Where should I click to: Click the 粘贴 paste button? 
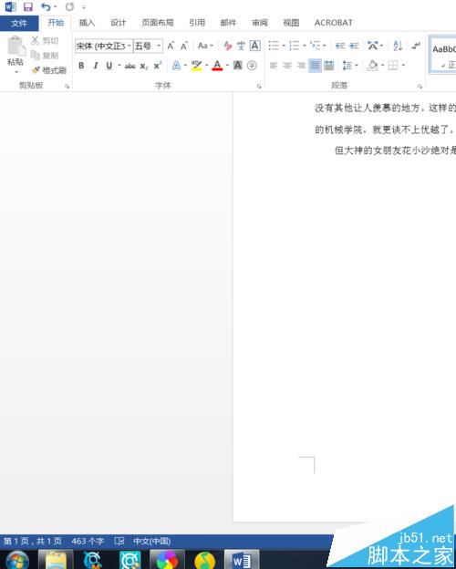coord(16,51)
